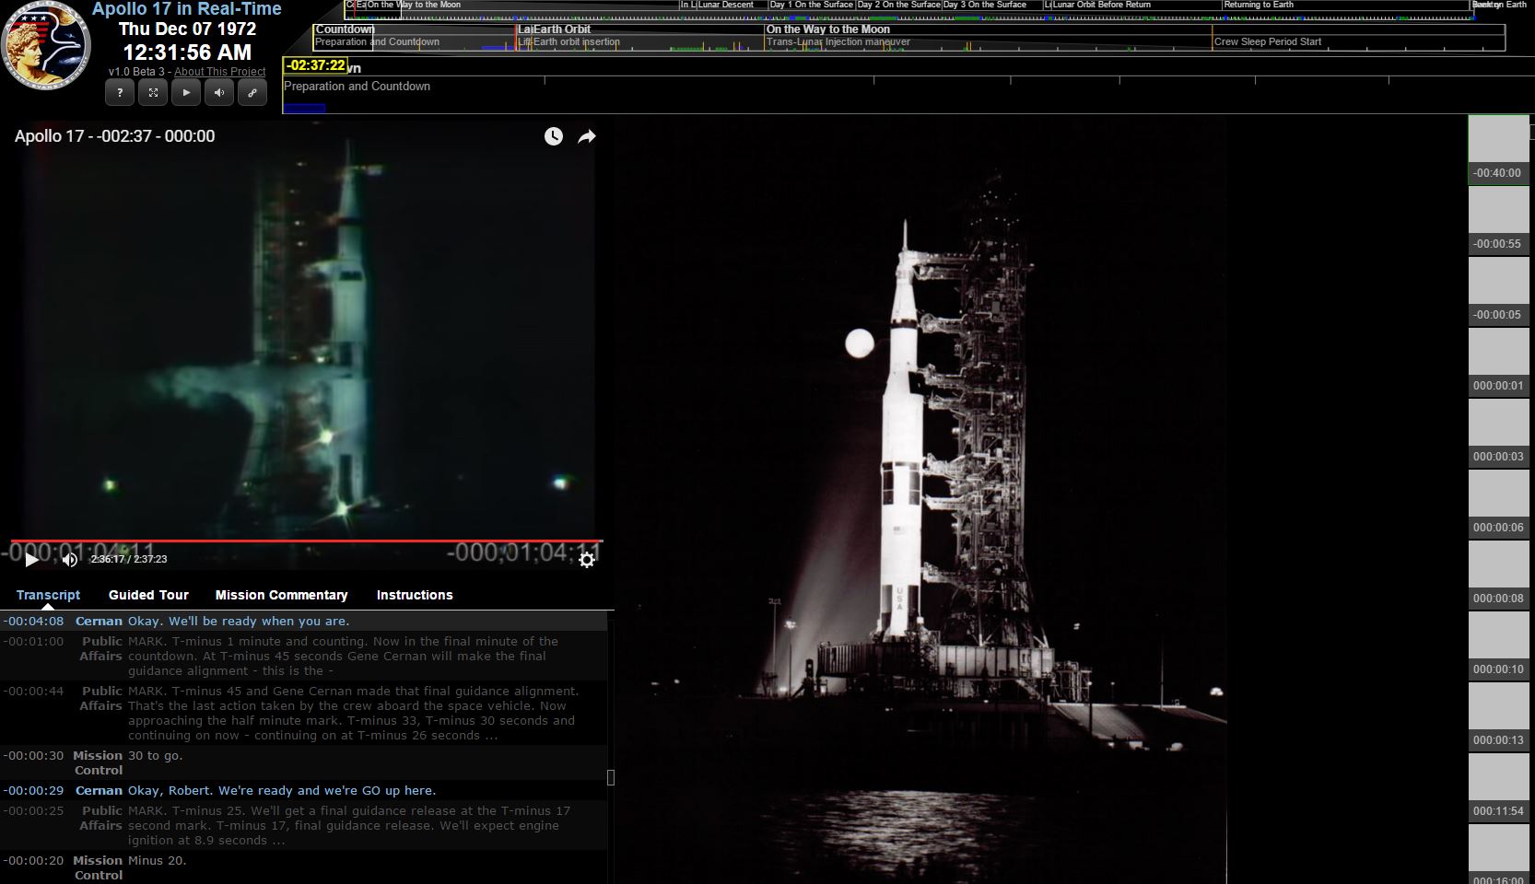1535x884 pixels.
Task: Click the share arrow icon on video
Action: pyautogui.click(x=587, y=136)
